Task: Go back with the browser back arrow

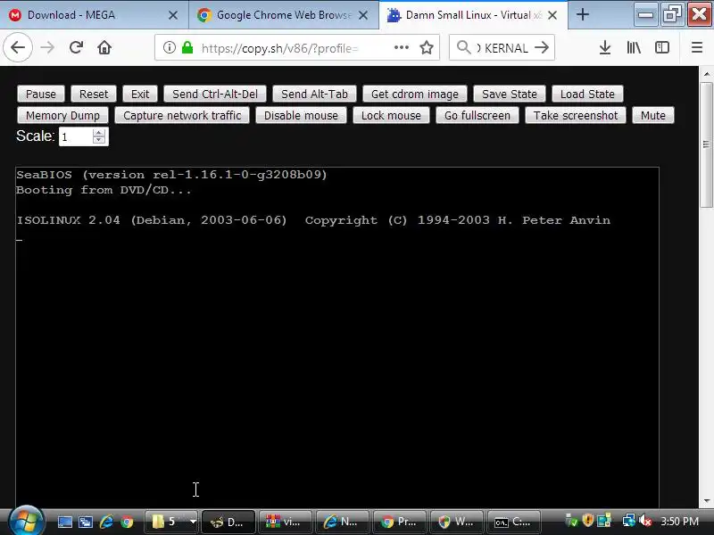Action: 18,47
